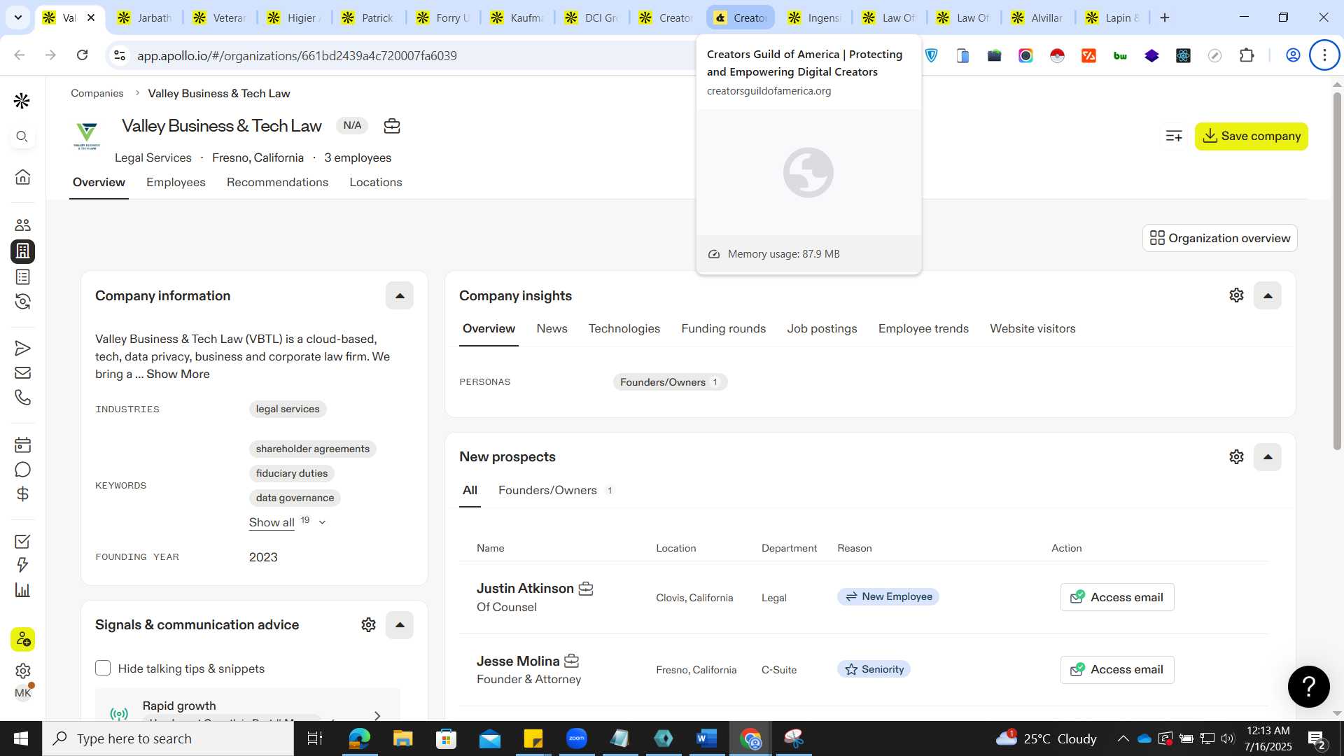Open the Deals dollar sidebar icon

tap(22, 494)
